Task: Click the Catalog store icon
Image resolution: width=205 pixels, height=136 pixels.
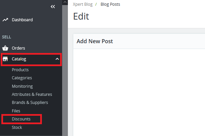Action: click(x=5, y=59)
